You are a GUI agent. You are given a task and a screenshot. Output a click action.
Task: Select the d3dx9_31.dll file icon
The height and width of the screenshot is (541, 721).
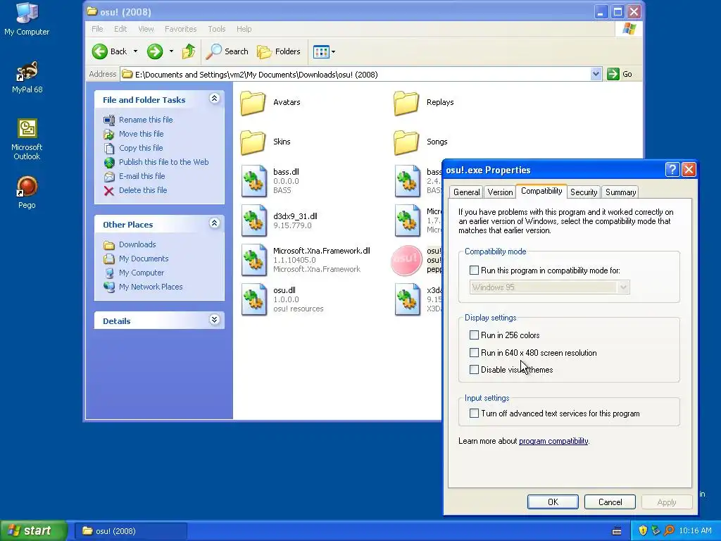click(x=254, y=220)
